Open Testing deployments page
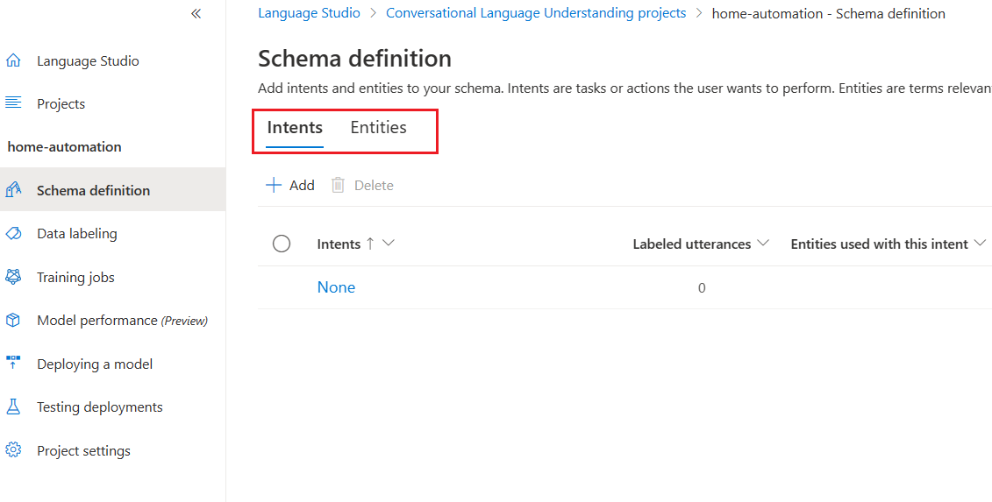992x502 pixels. point(100,407)
